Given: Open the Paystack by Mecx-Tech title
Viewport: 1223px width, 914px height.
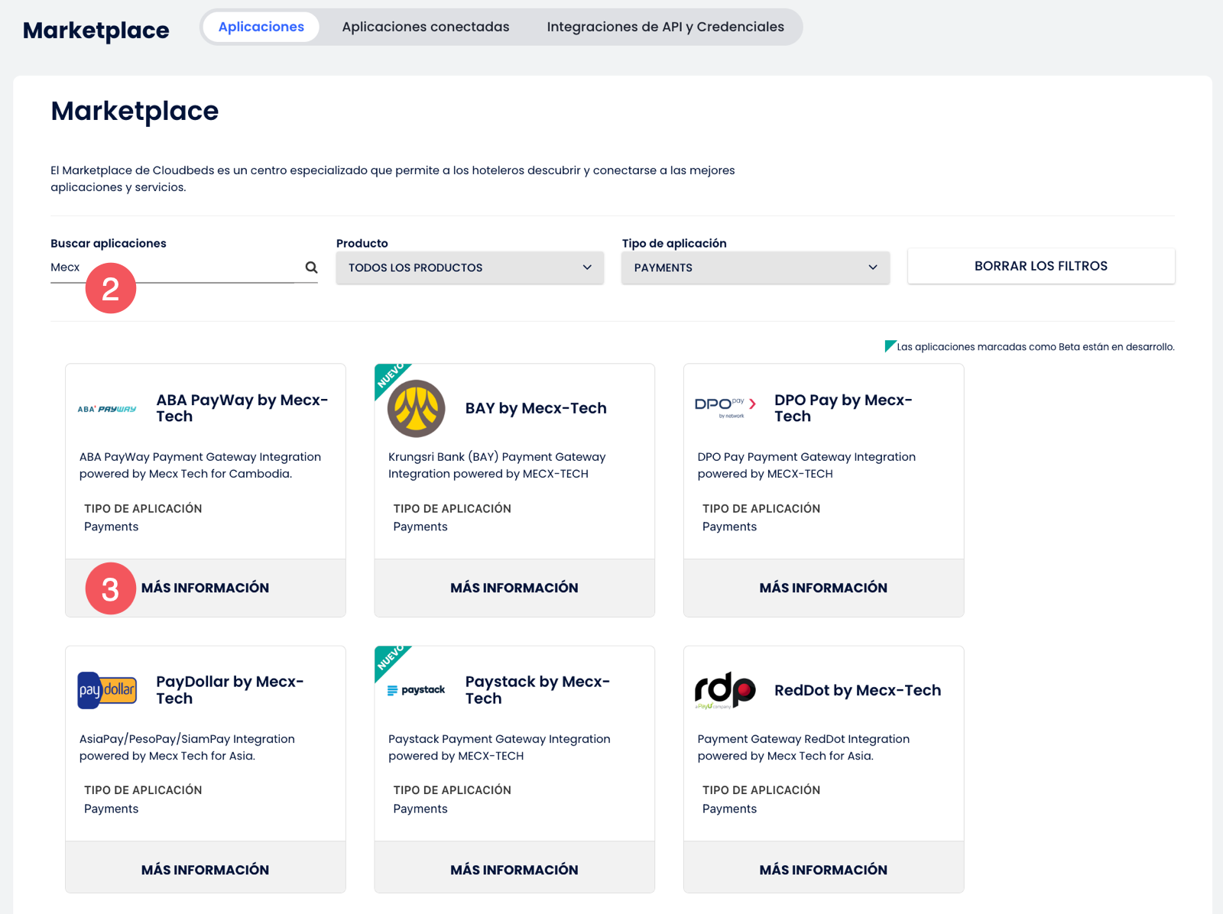Looking at the screenshot, I should pos(537,690).
